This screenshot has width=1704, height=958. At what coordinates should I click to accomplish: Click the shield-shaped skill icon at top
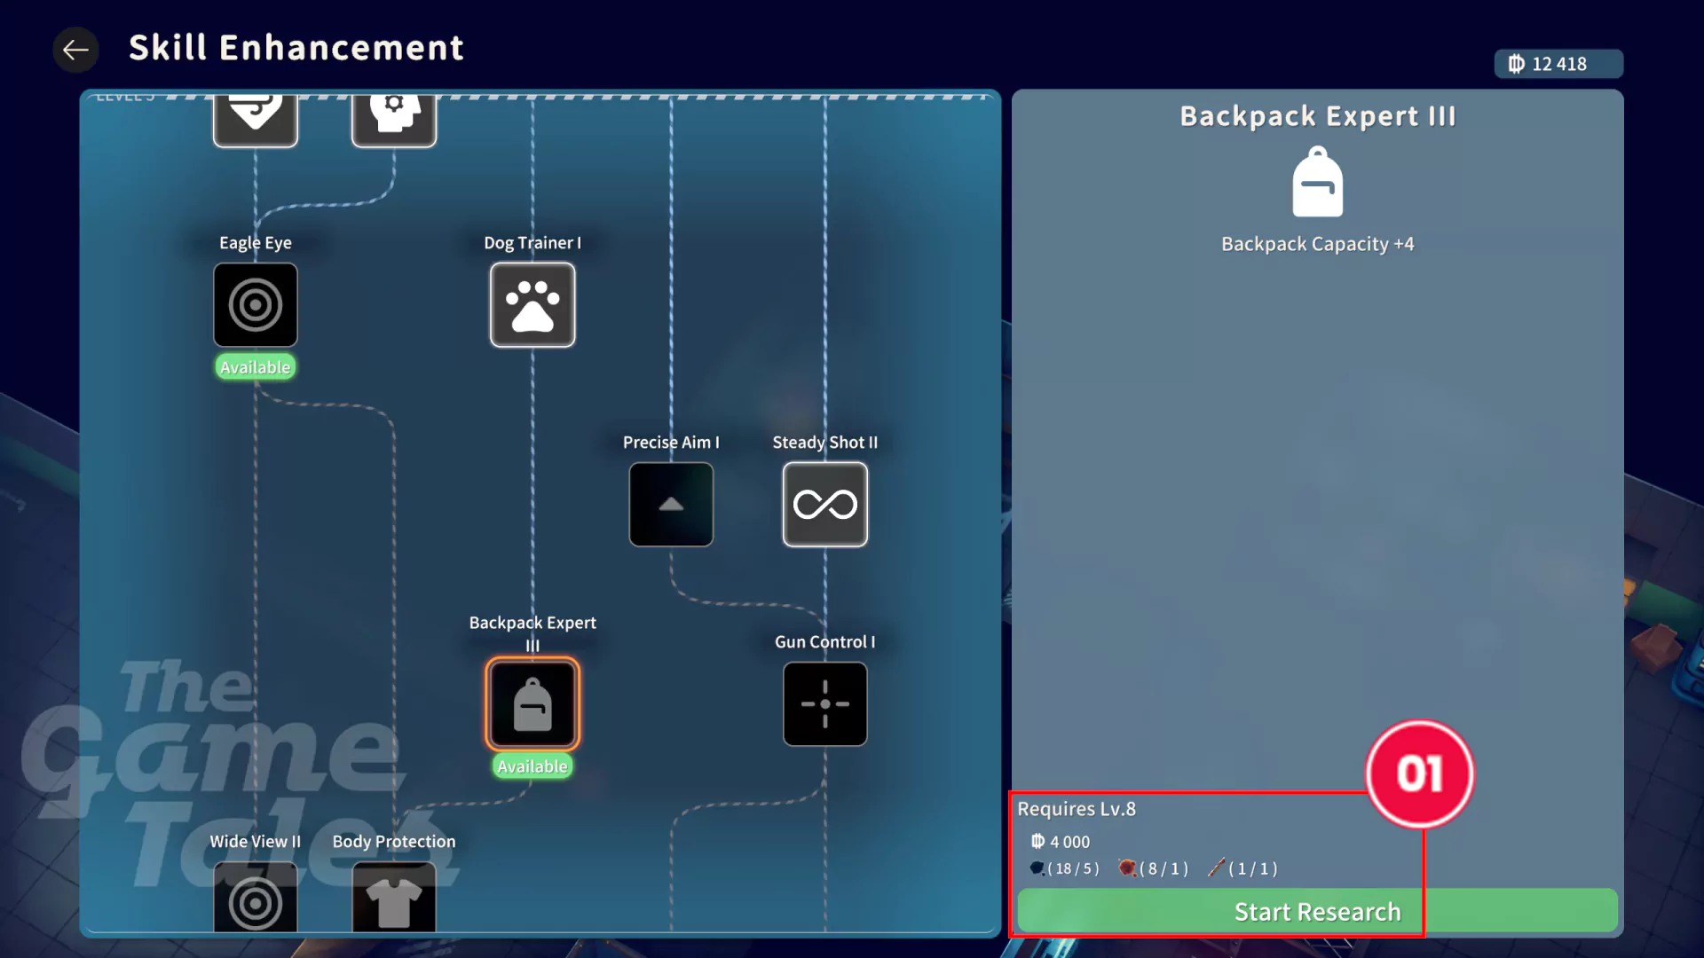(x=256, y=117)
